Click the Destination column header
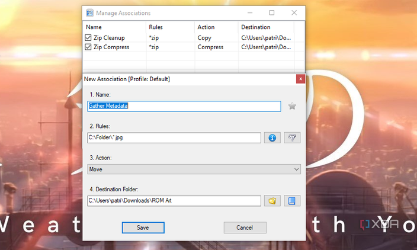This screenshot has width=417, height=250. (266, 27)
